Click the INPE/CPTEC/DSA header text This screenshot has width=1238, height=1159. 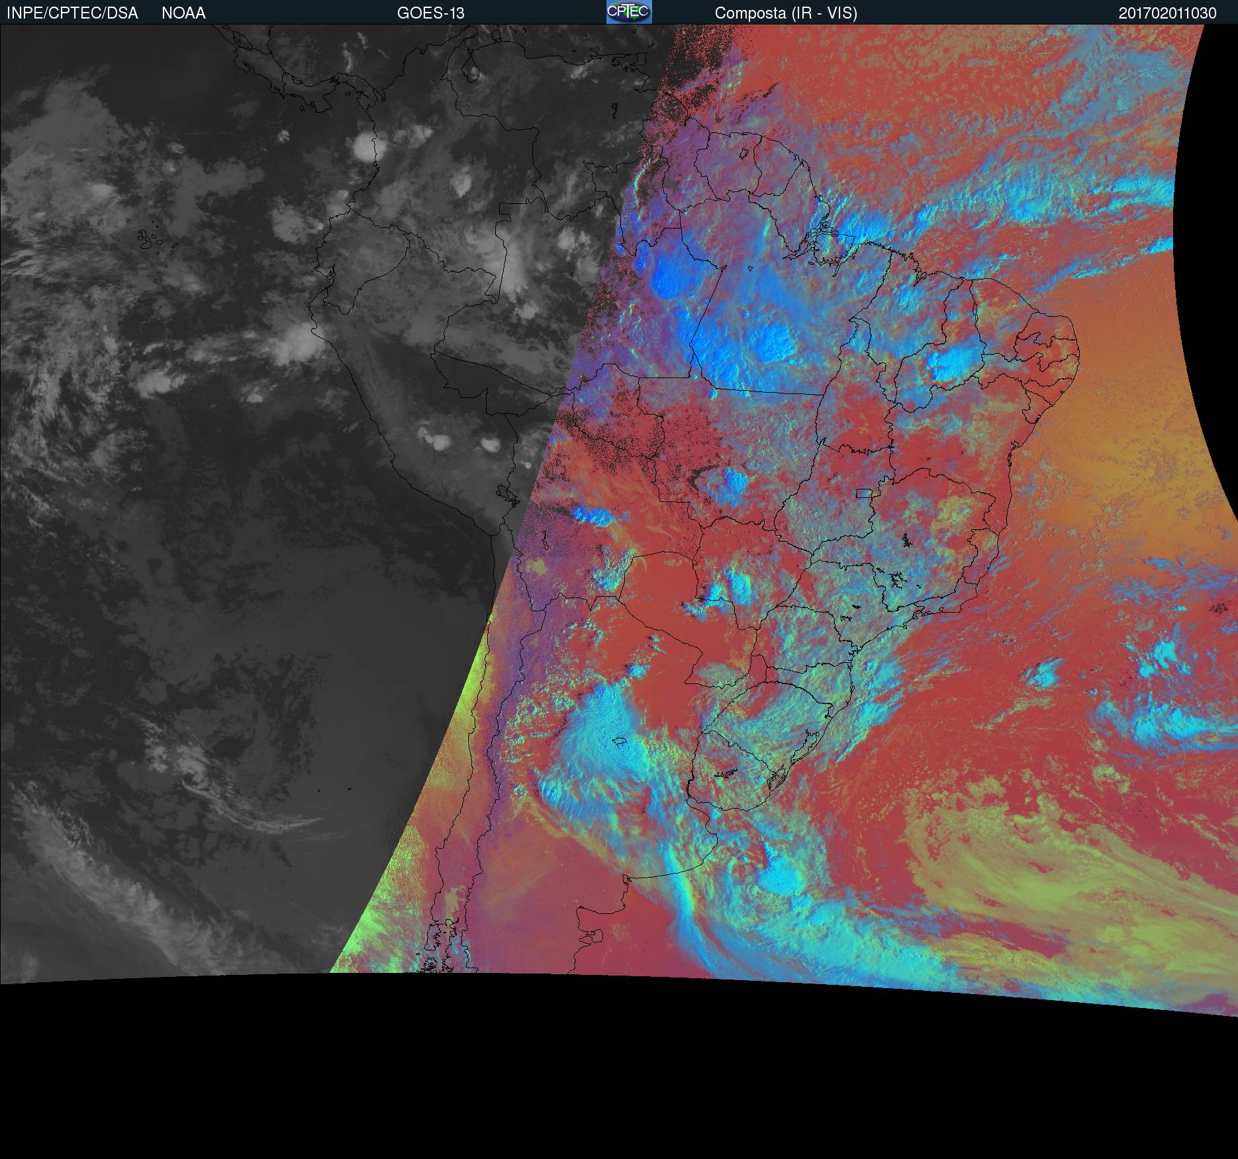pos(72,13)
